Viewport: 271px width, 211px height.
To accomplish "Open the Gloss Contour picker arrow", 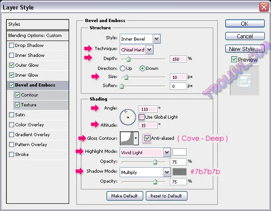I will pos(136,138).
